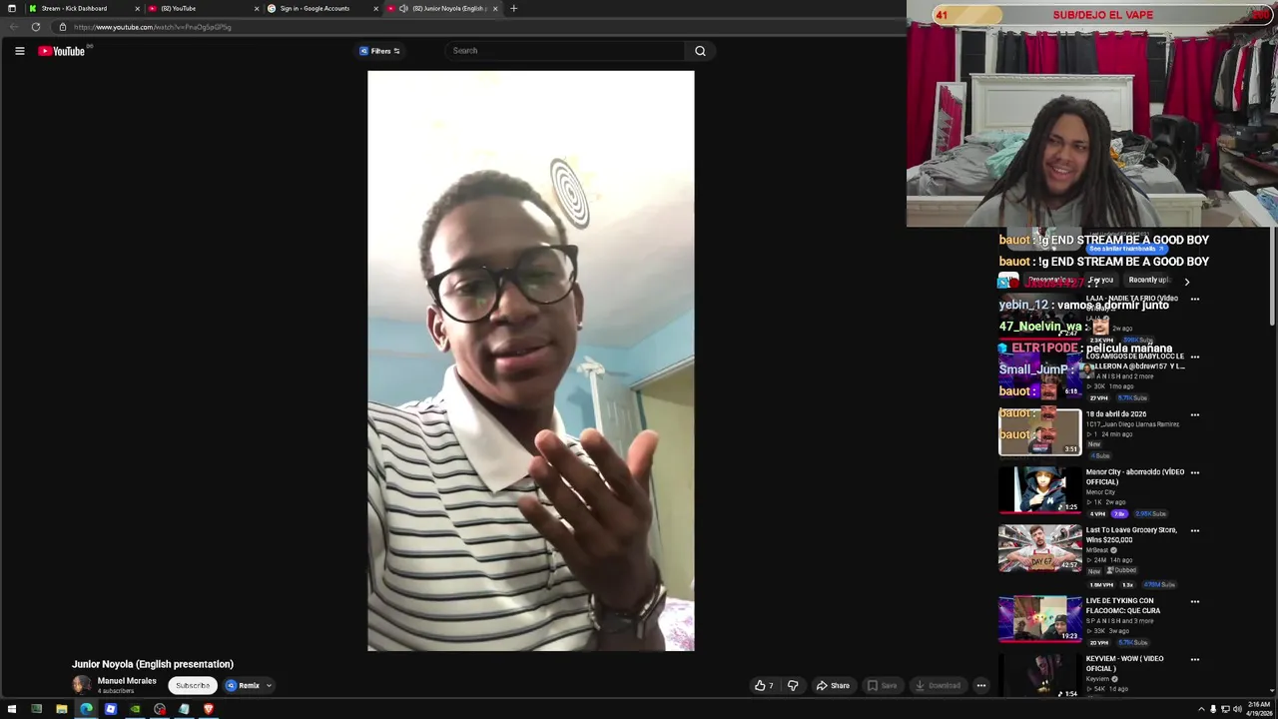Open title Menor City - abomecido
Image resolution: width=1278 pixels, height=719 pixels.
coord(1135,477)
